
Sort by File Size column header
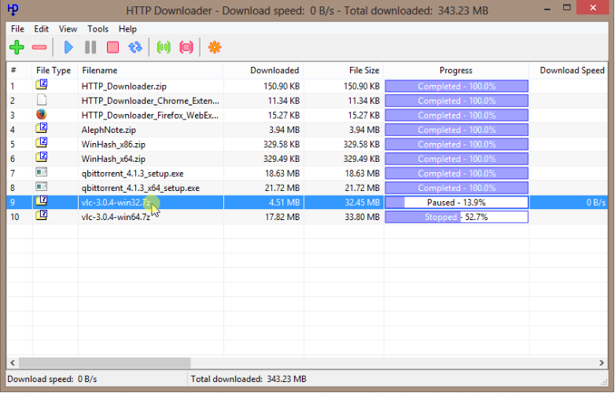pyautogui.click(x=344, y=71)
